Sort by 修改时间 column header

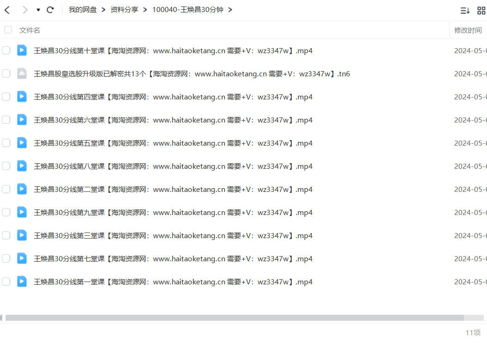point(468,30)
